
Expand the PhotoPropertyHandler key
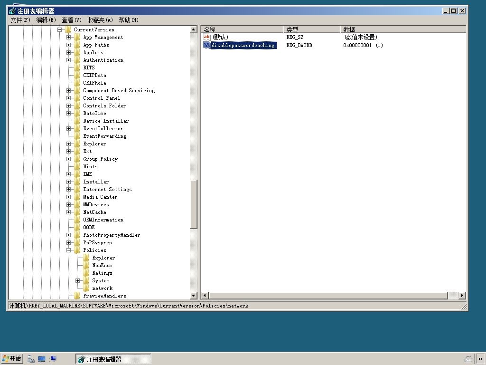[68, 235]
